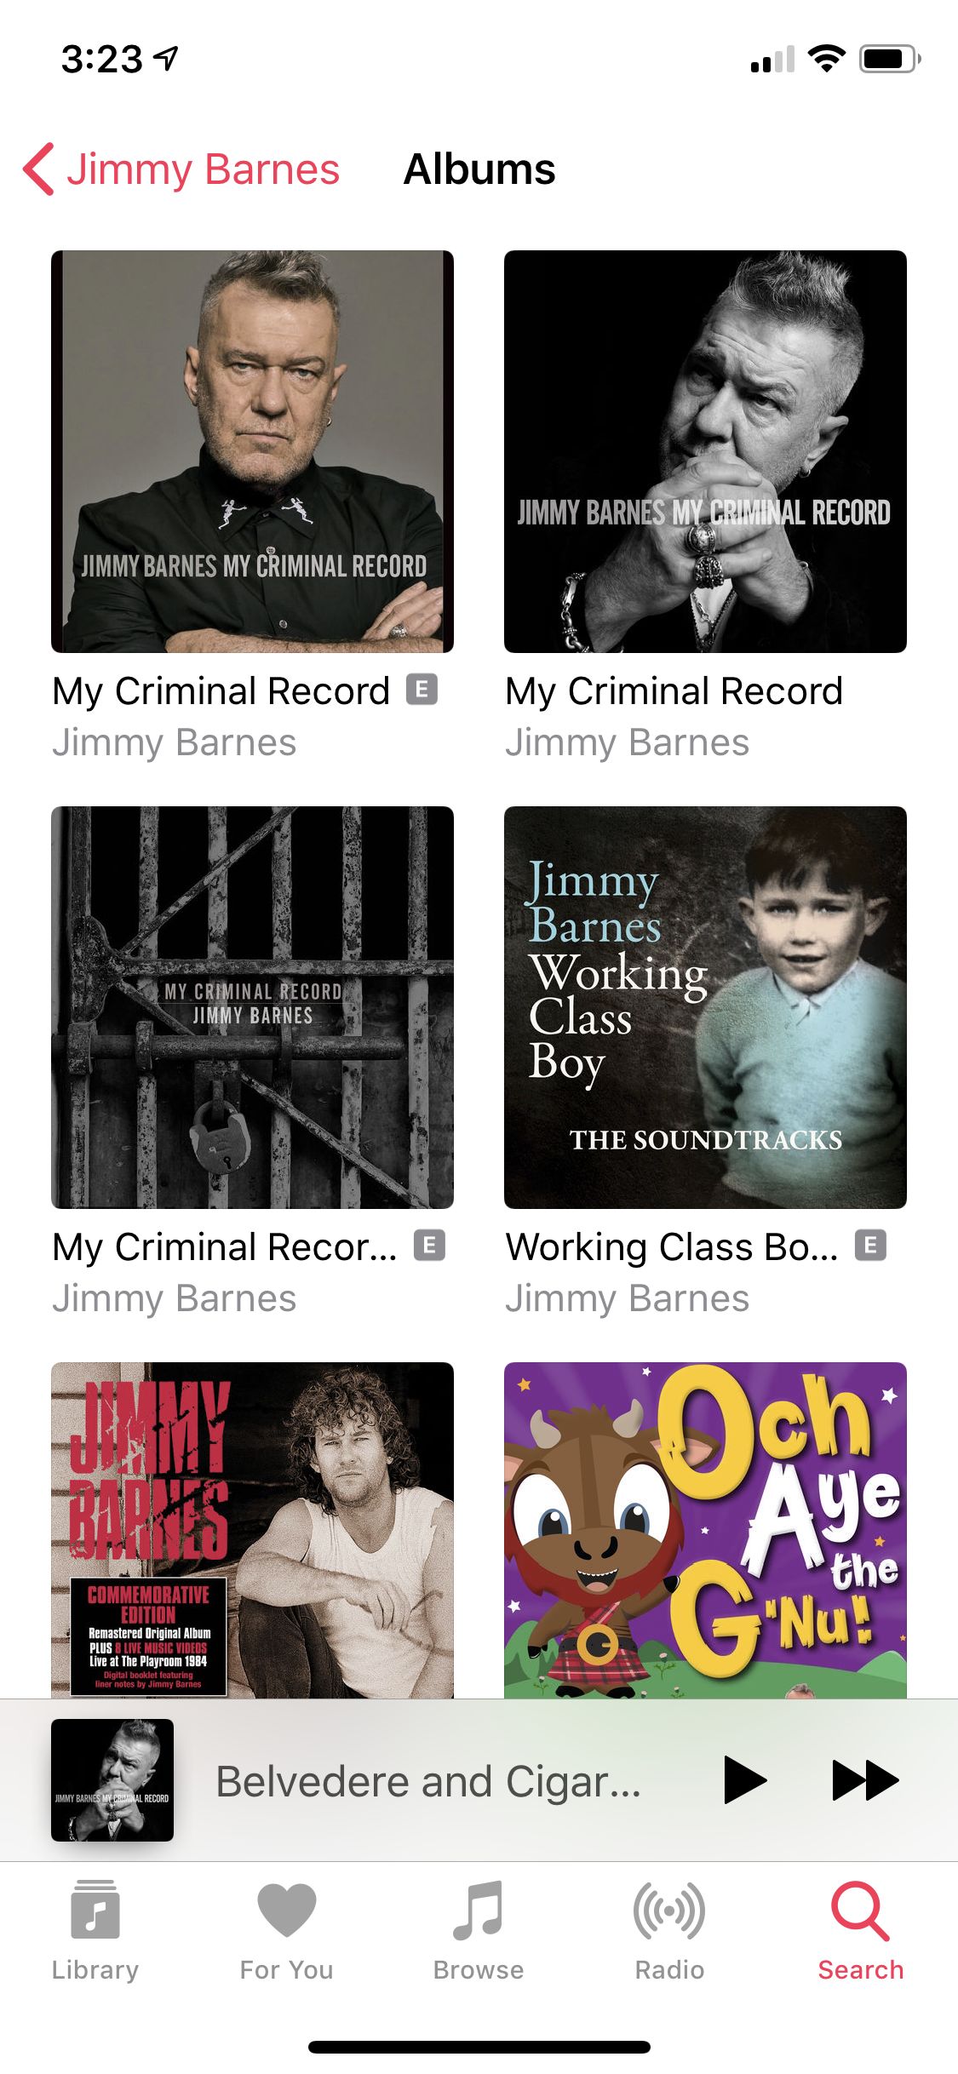Tap the back chevron to Jimmy Barnes
958x2074 pixels.
pos(39,169)
